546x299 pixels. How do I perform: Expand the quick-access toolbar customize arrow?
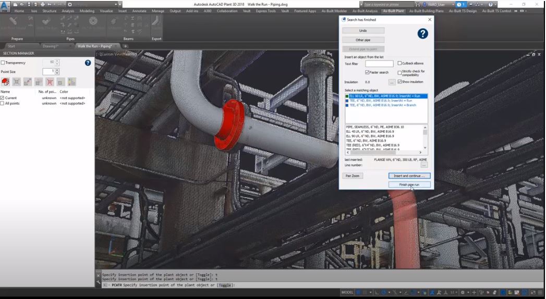click(120, 5)
